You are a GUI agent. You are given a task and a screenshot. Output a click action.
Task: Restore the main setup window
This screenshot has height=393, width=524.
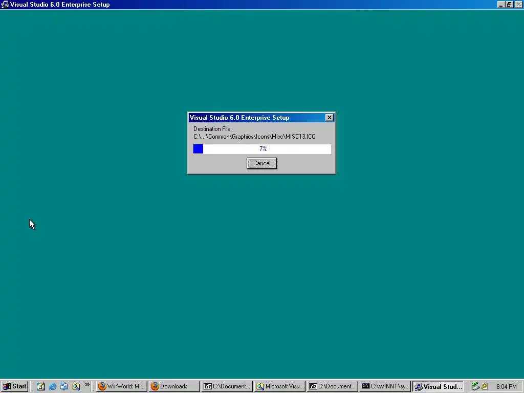pos(509,5)
